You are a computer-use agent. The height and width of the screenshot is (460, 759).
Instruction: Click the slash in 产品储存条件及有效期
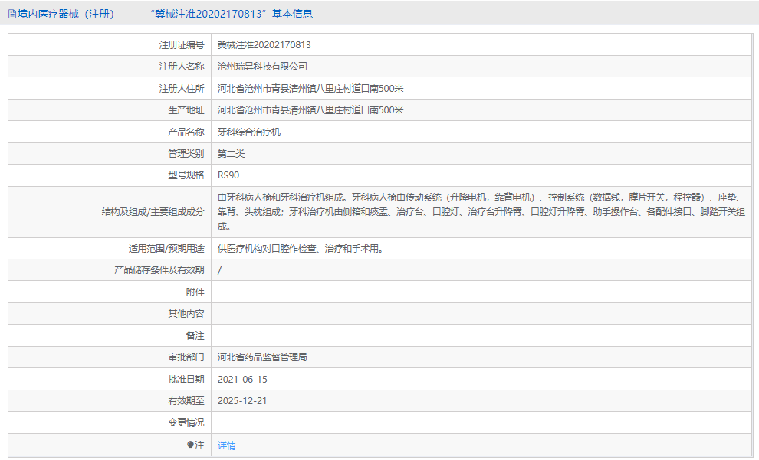coord(219,269)
